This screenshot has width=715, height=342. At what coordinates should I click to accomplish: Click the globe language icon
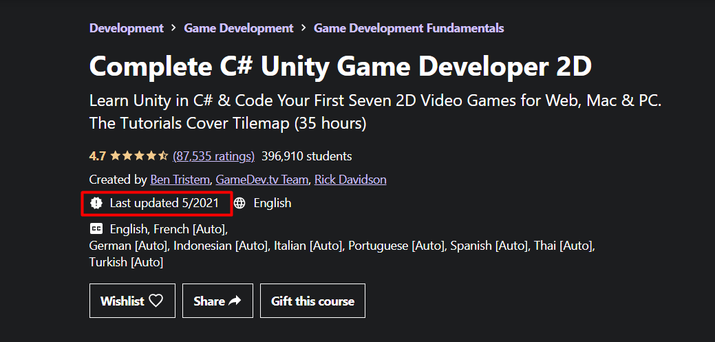tap(239, 203)
